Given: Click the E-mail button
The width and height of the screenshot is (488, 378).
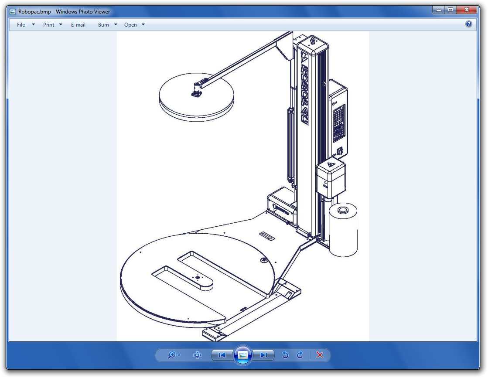Looking at the screenshot, I should [78, 25].
